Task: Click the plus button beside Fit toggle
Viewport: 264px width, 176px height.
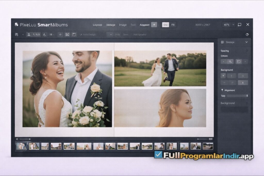Action: 154,25
